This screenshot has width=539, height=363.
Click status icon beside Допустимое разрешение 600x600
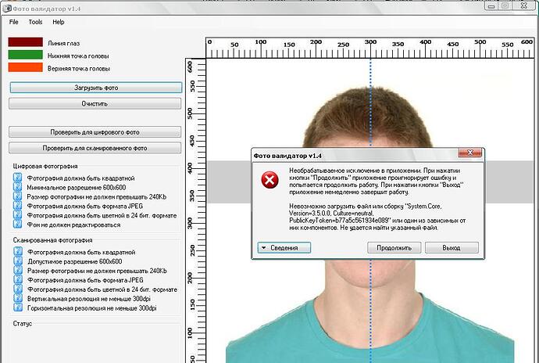click(18, 261)
